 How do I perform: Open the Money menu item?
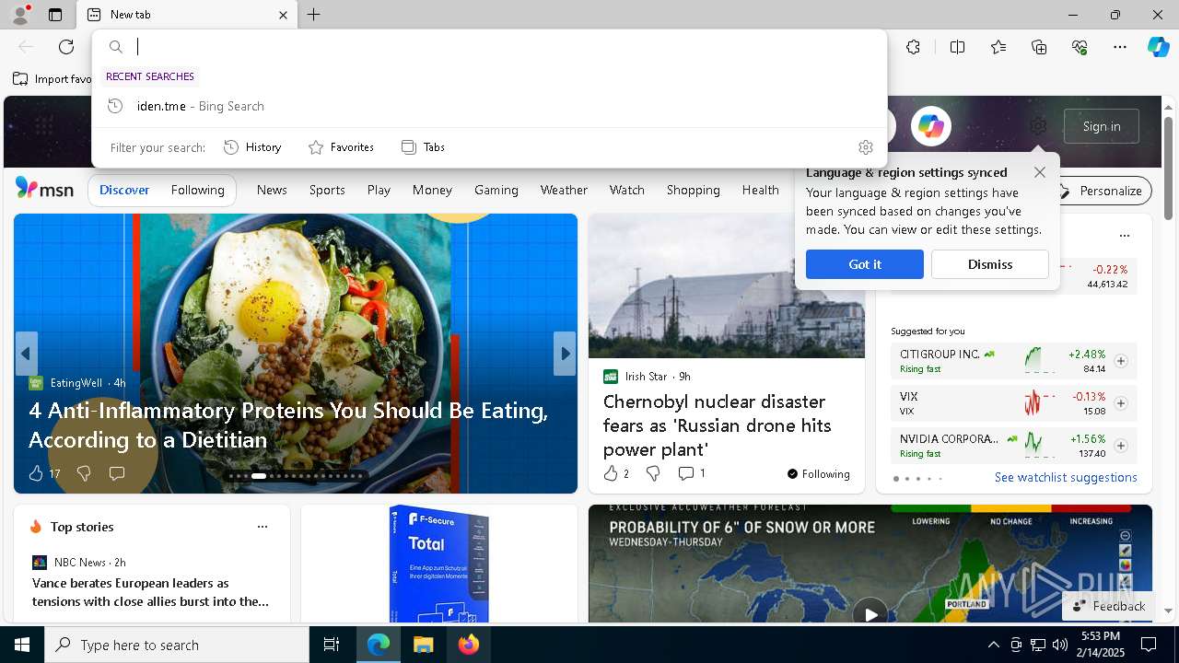pyautogui.click(x=432, y=190)
